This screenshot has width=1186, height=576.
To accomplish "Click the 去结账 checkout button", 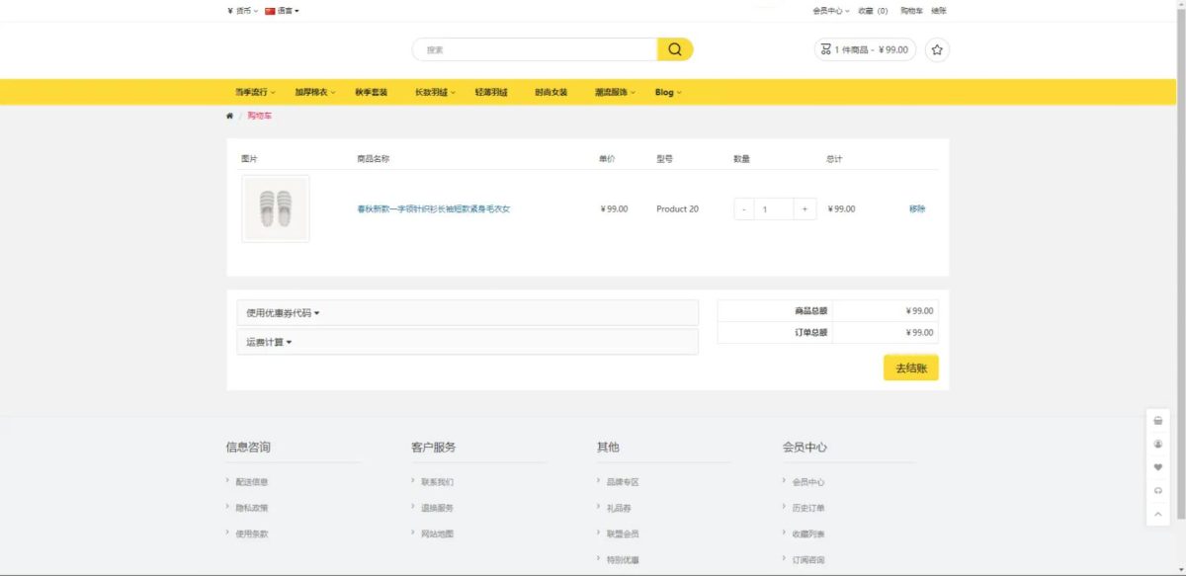I will tap(911, 368).
